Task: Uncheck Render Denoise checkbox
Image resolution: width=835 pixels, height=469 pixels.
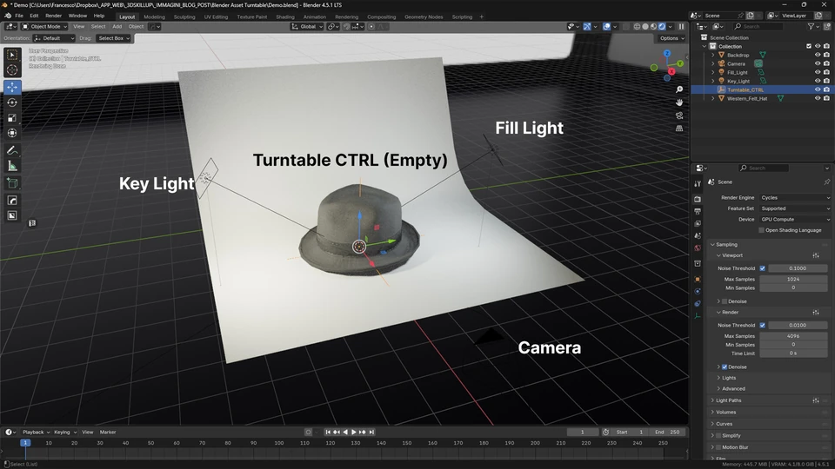Action: (x=725, y=367)
